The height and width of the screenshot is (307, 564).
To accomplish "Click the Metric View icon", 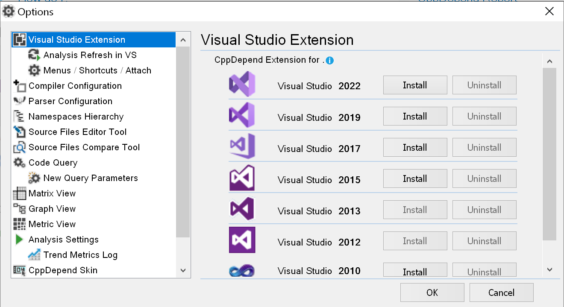I will click(20, 224).
